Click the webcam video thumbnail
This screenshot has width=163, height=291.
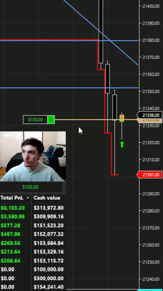pos(33,156)
